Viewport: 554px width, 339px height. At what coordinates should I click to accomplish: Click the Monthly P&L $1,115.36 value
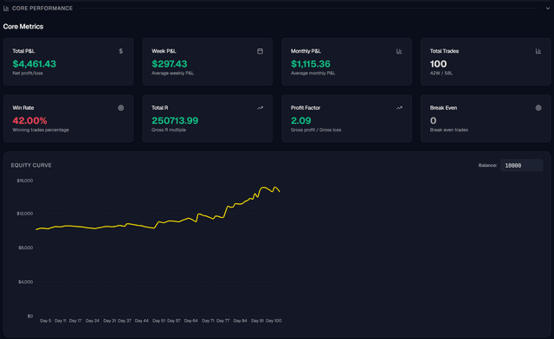point(311,64)
